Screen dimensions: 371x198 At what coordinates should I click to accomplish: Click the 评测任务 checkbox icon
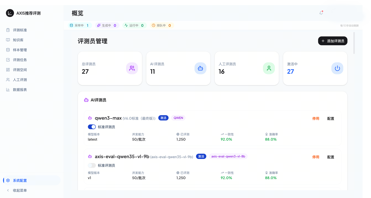click(x=8, y=60)
